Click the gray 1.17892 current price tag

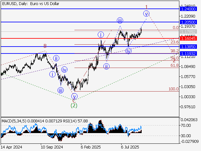coord(188,32)
